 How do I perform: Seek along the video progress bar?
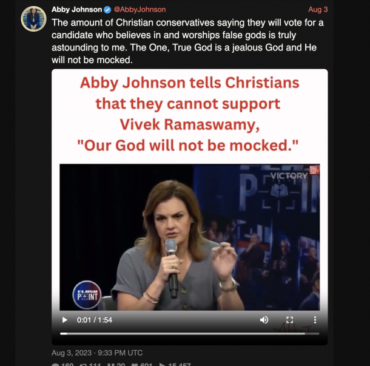point(189,334)
